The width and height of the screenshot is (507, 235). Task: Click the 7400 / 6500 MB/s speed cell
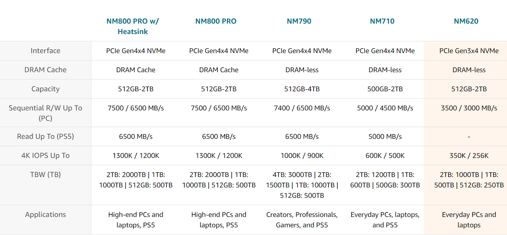[x=302, y=108]
